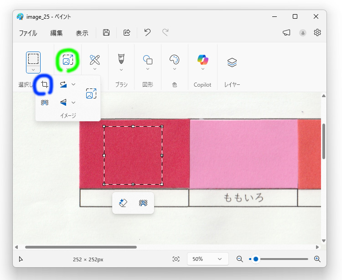Undo the last action
Screen dimensions: 342x280
point(147,32)
